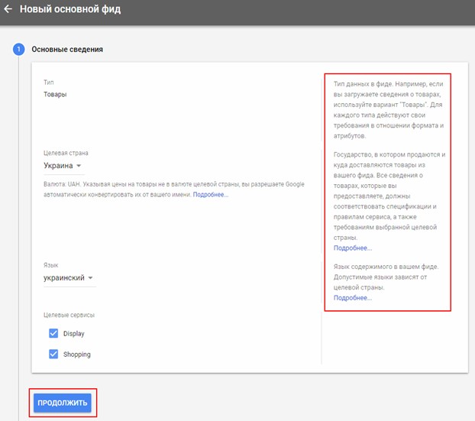
Task: Follow Подробнее link under feed language help text
Action: click(x=352, y=298)
